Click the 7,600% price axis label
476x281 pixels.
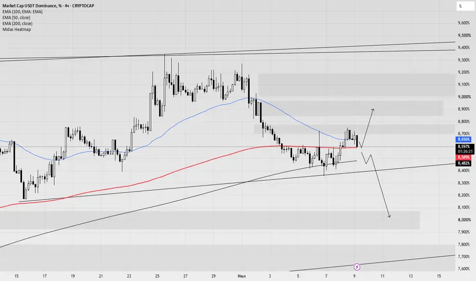[464, 269]
